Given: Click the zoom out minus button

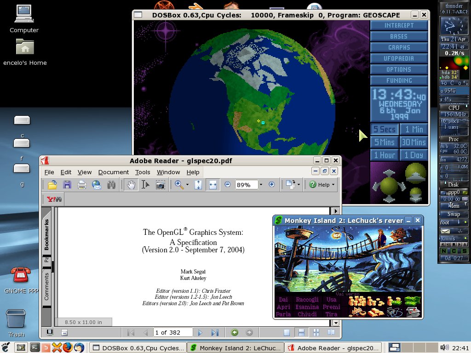Looking at the screenshot, I should pyautogui.click(x=227, y=184).
